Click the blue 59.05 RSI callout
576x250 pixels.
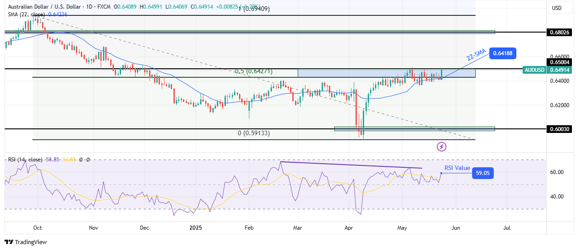[483, 173]
